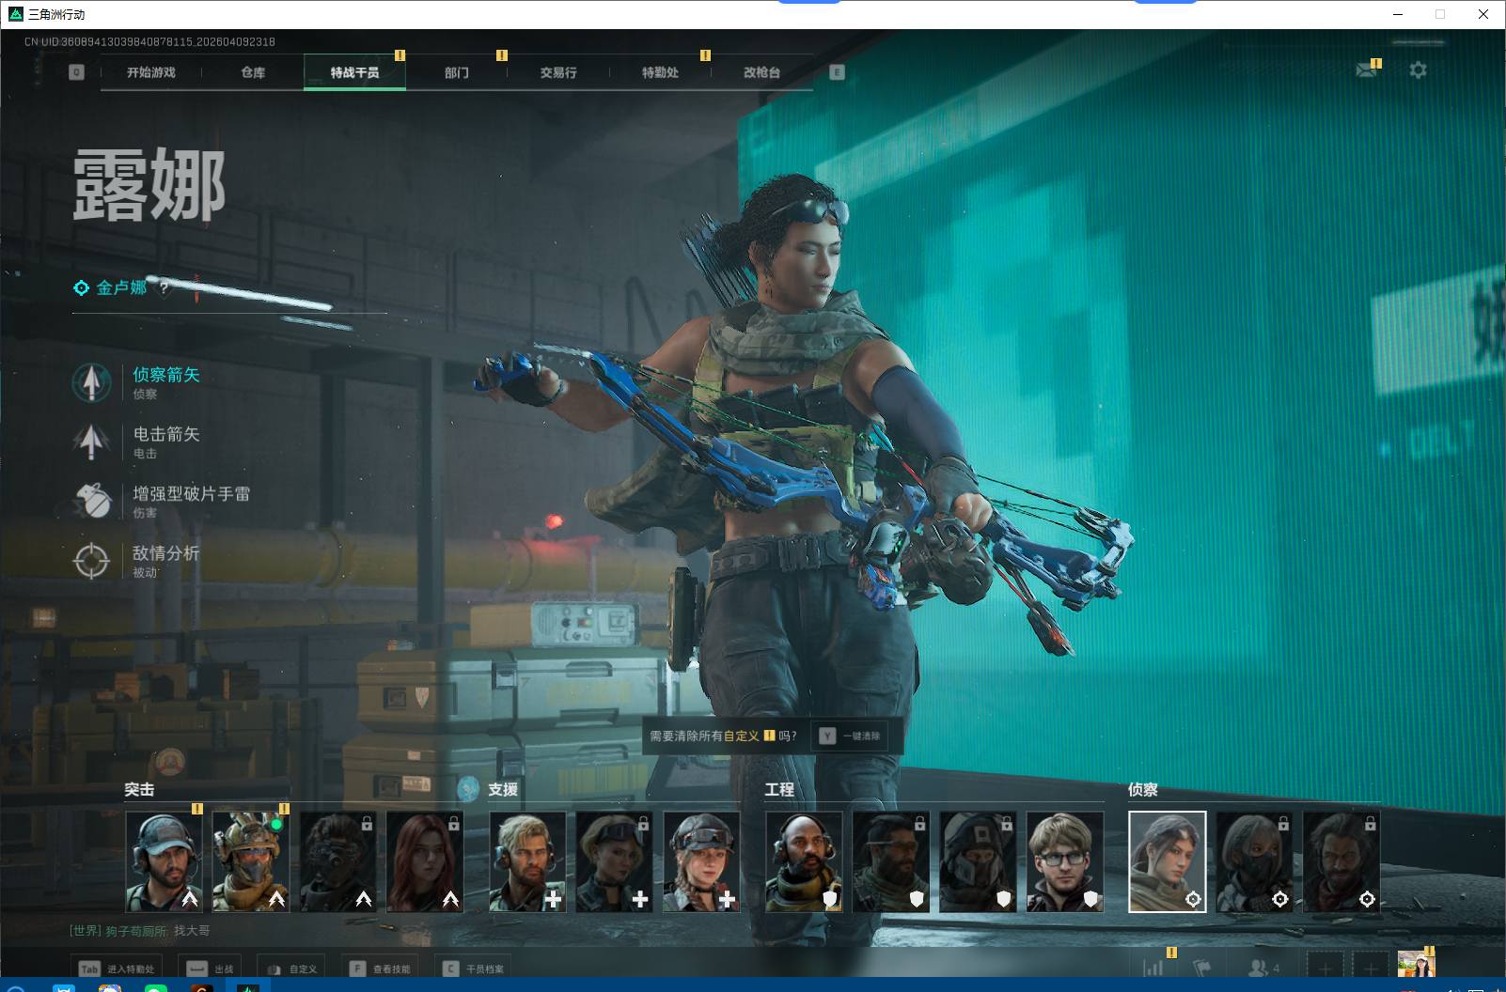The width and height of the screenshot is (1506, 992).
Task: Select the 增强型破片手雷 grenade icon
Action: point(91,501)
